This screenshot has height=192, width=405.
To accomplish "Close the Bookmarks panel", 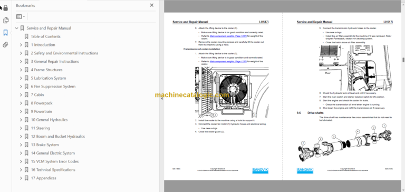I will point(152,5).
